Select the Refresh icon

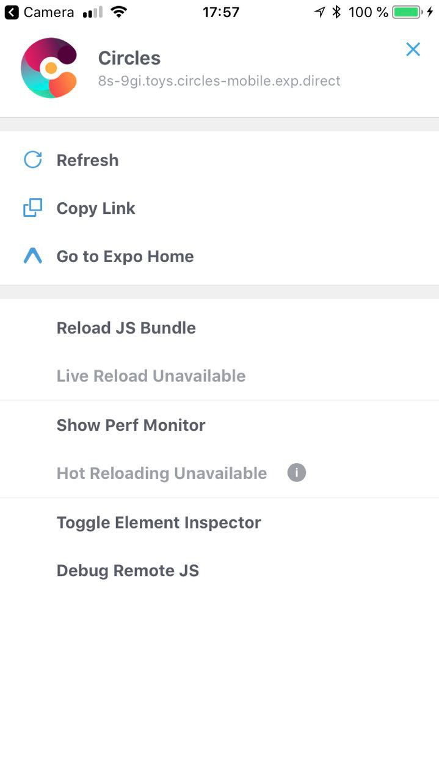pos(32,159)
